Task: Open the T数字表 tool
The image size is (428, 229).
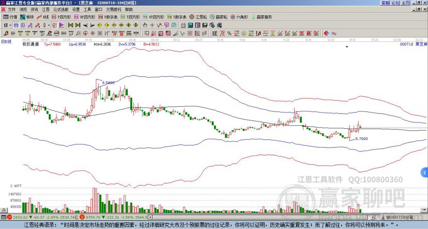Action: tap(177, 17)
